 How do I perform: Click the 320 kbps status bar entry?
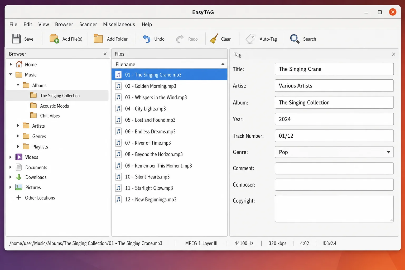click(x=277, y=243)
